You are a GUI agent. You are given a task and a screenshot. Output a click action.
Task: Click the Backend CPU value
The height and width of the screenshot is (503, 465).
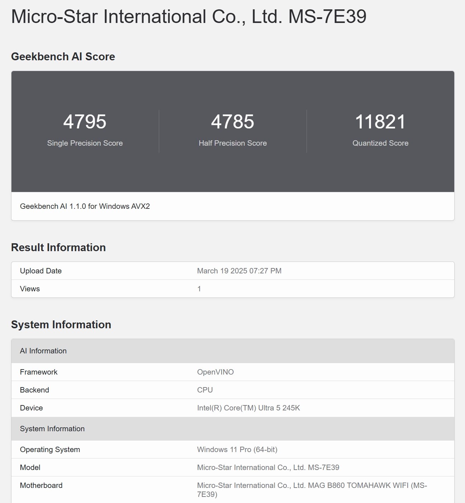pyautogui.click(x=205, y=390)
